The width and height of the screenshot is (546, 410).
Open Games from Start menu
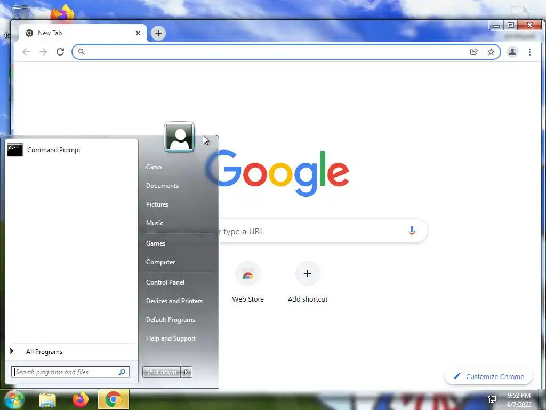click(155, 243)
